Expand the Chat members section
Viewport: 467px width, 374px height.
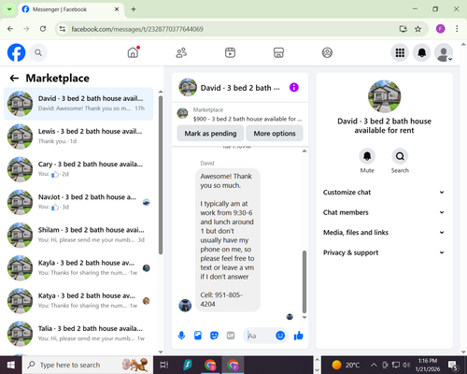384,212
